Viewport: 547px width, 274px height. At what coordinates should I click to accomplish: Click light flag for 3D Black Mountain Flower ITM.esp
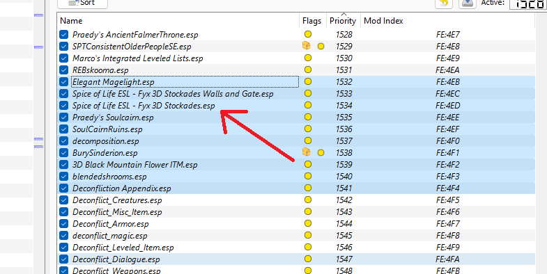pos(308,164)
